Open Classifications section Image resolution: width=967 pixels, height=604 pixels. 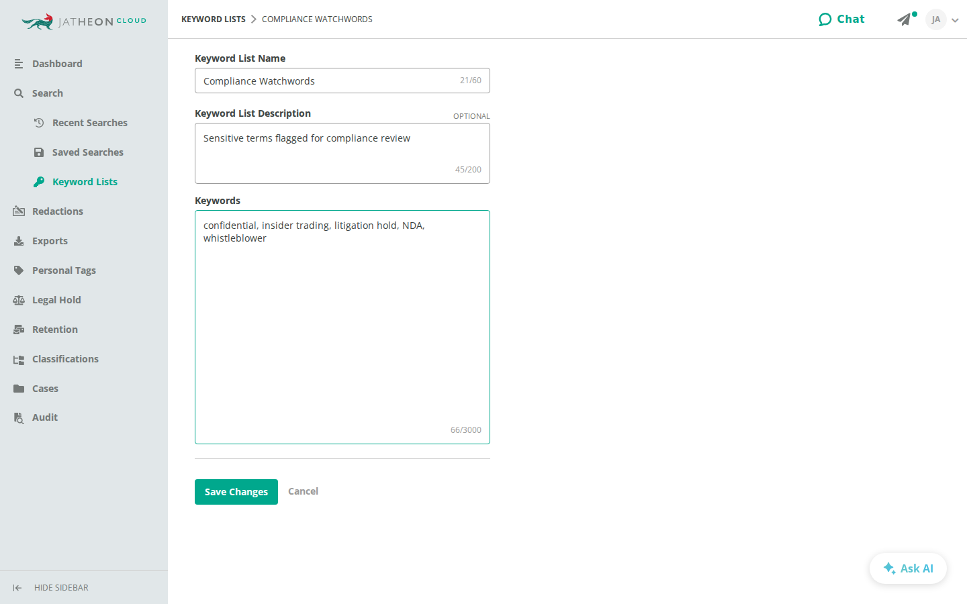point(65,359)
